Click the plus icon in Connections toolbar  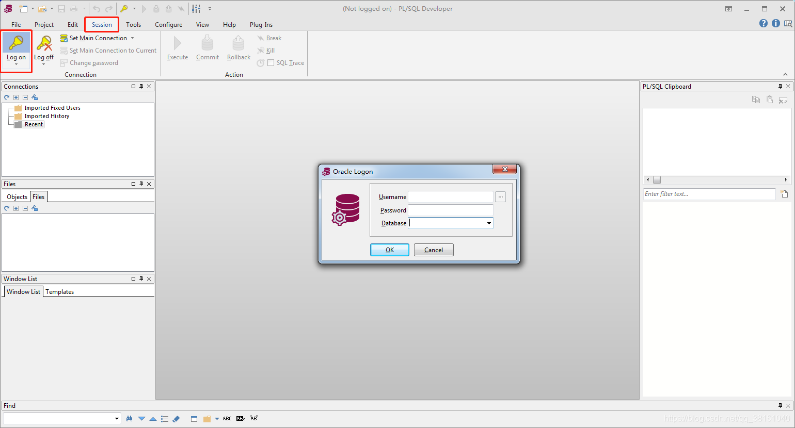pos(16,97)
